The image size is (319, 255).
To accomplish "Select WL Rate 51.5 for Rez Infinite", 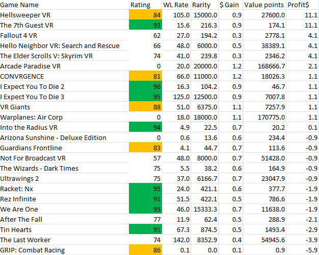I will [176, 199].
